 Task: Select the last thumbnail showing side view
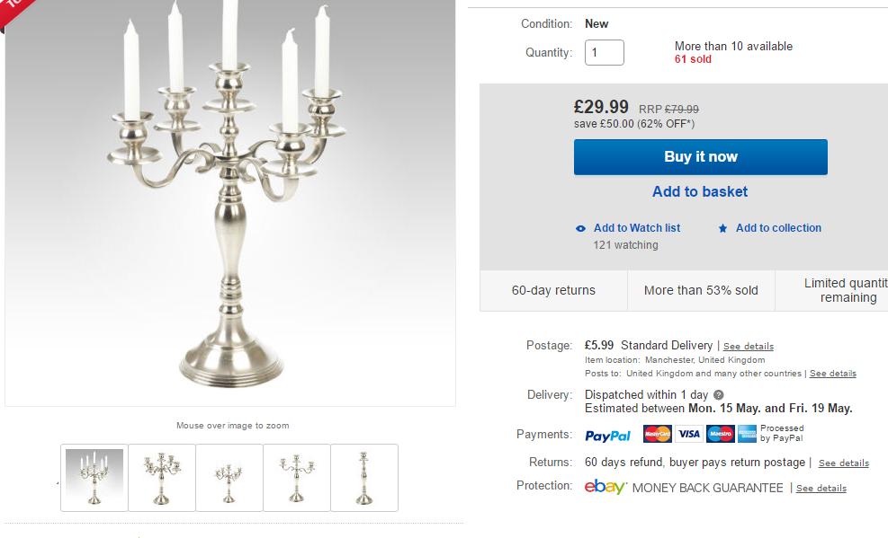coord(364,477)
